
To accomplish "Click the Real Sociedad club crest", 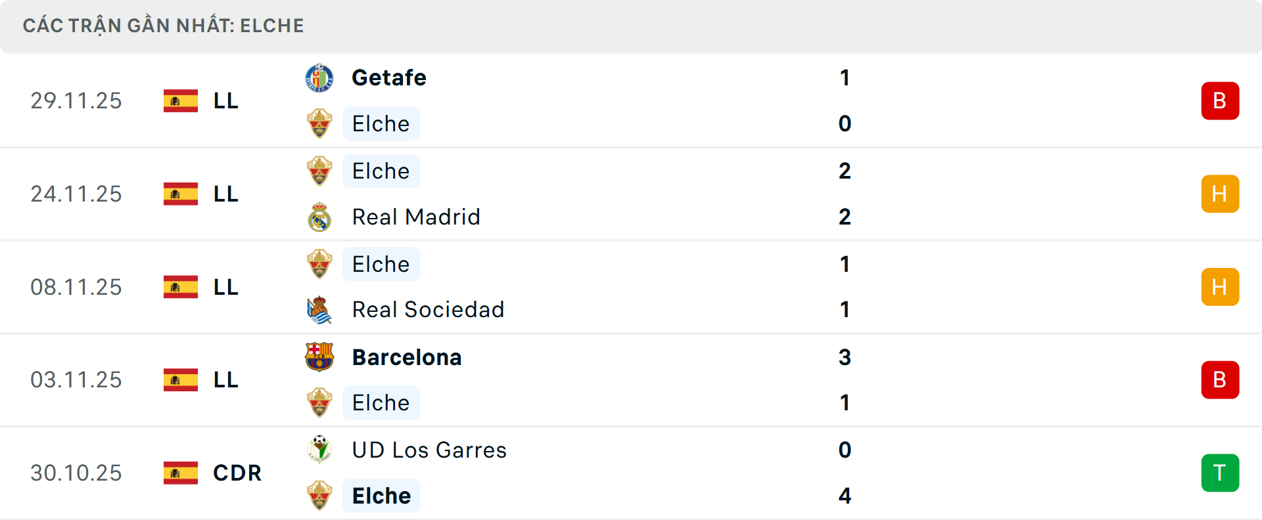I will (x=319, y=310).
